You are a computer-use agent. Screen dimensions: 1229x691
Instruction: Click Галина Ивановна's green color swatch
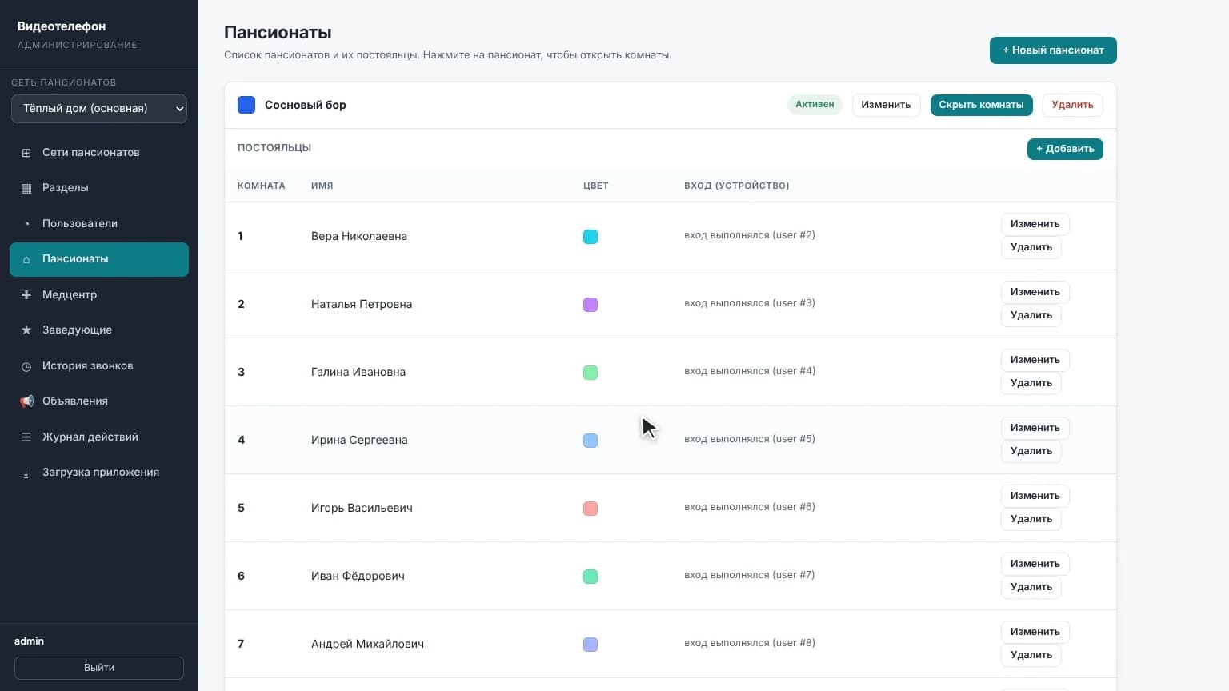[x=590, y=373]
